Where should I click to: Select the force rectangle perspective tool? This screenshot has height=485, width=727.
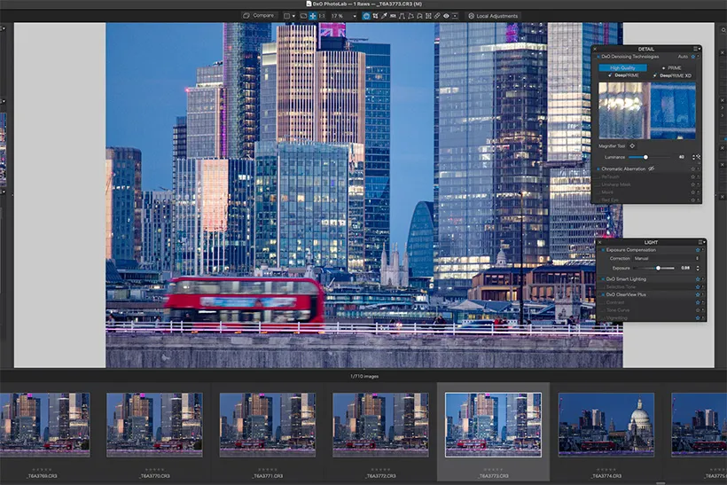pyautogui.click(x=410, y=16)
